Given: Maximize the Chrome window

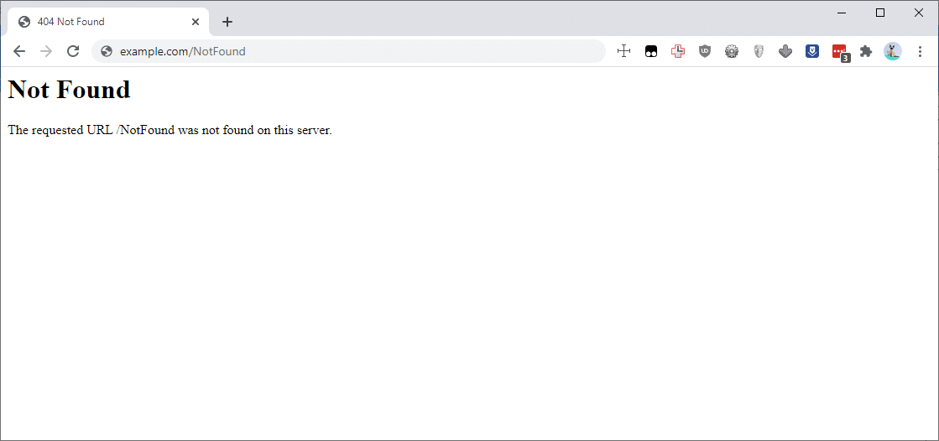Looking at the screenshot, I should (x=880, y=13).
